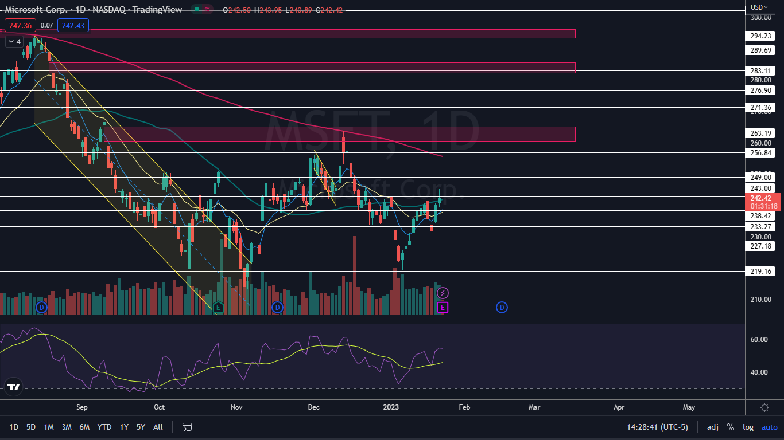Click the Dec label on time axis
The width and height of the screenshot is (784, 440).
coord(313,407)
